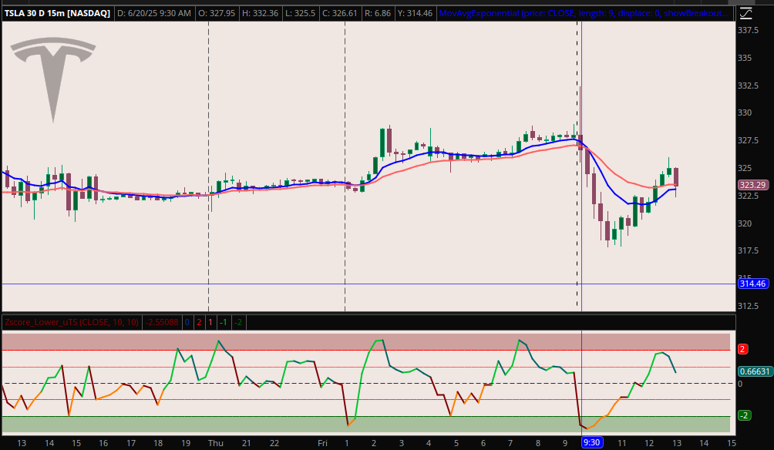The height and width of the screenshot is (450, 774).
Task: Click the green -2 bubble on Zscore axis
Action: (745, 415)
